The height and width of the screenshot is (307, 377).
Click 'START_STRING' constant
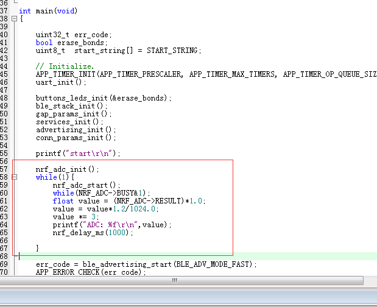172,51
